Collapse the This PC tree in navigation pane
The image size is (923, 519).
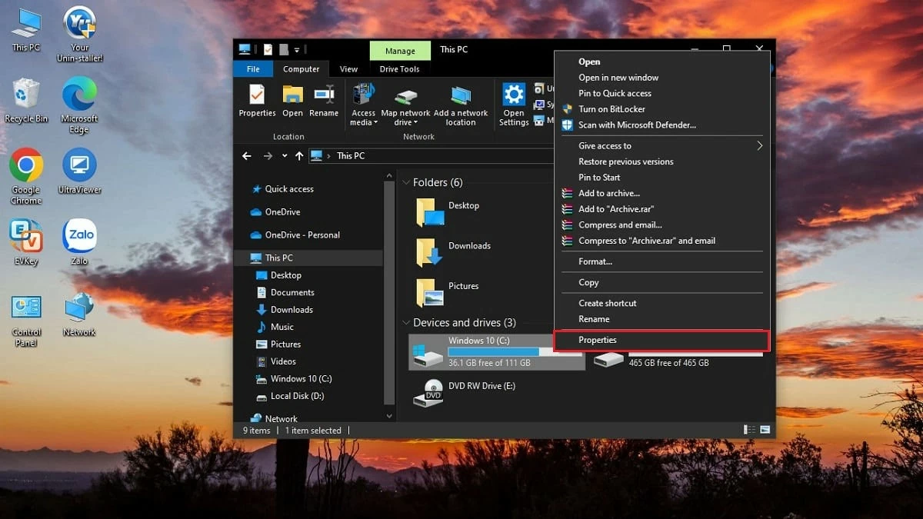[248, 258]
